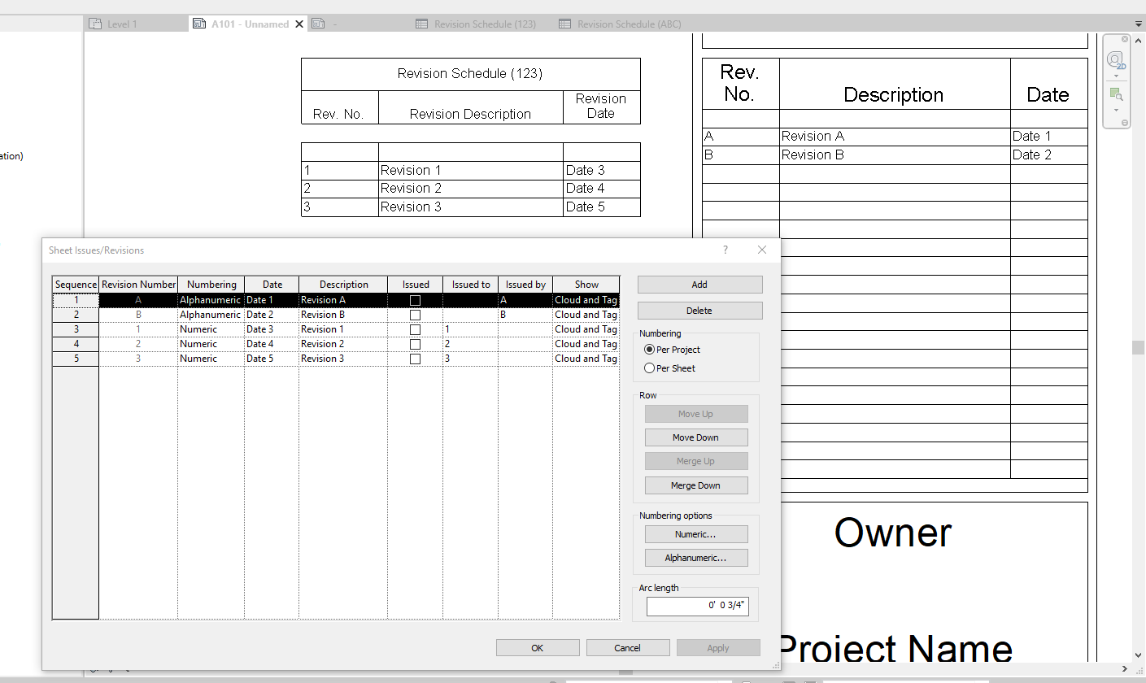The height and width of the screenshot is (683, 1146).
Task: Collapse the navigation bar with the minus icon
Action: [1125, 122]
